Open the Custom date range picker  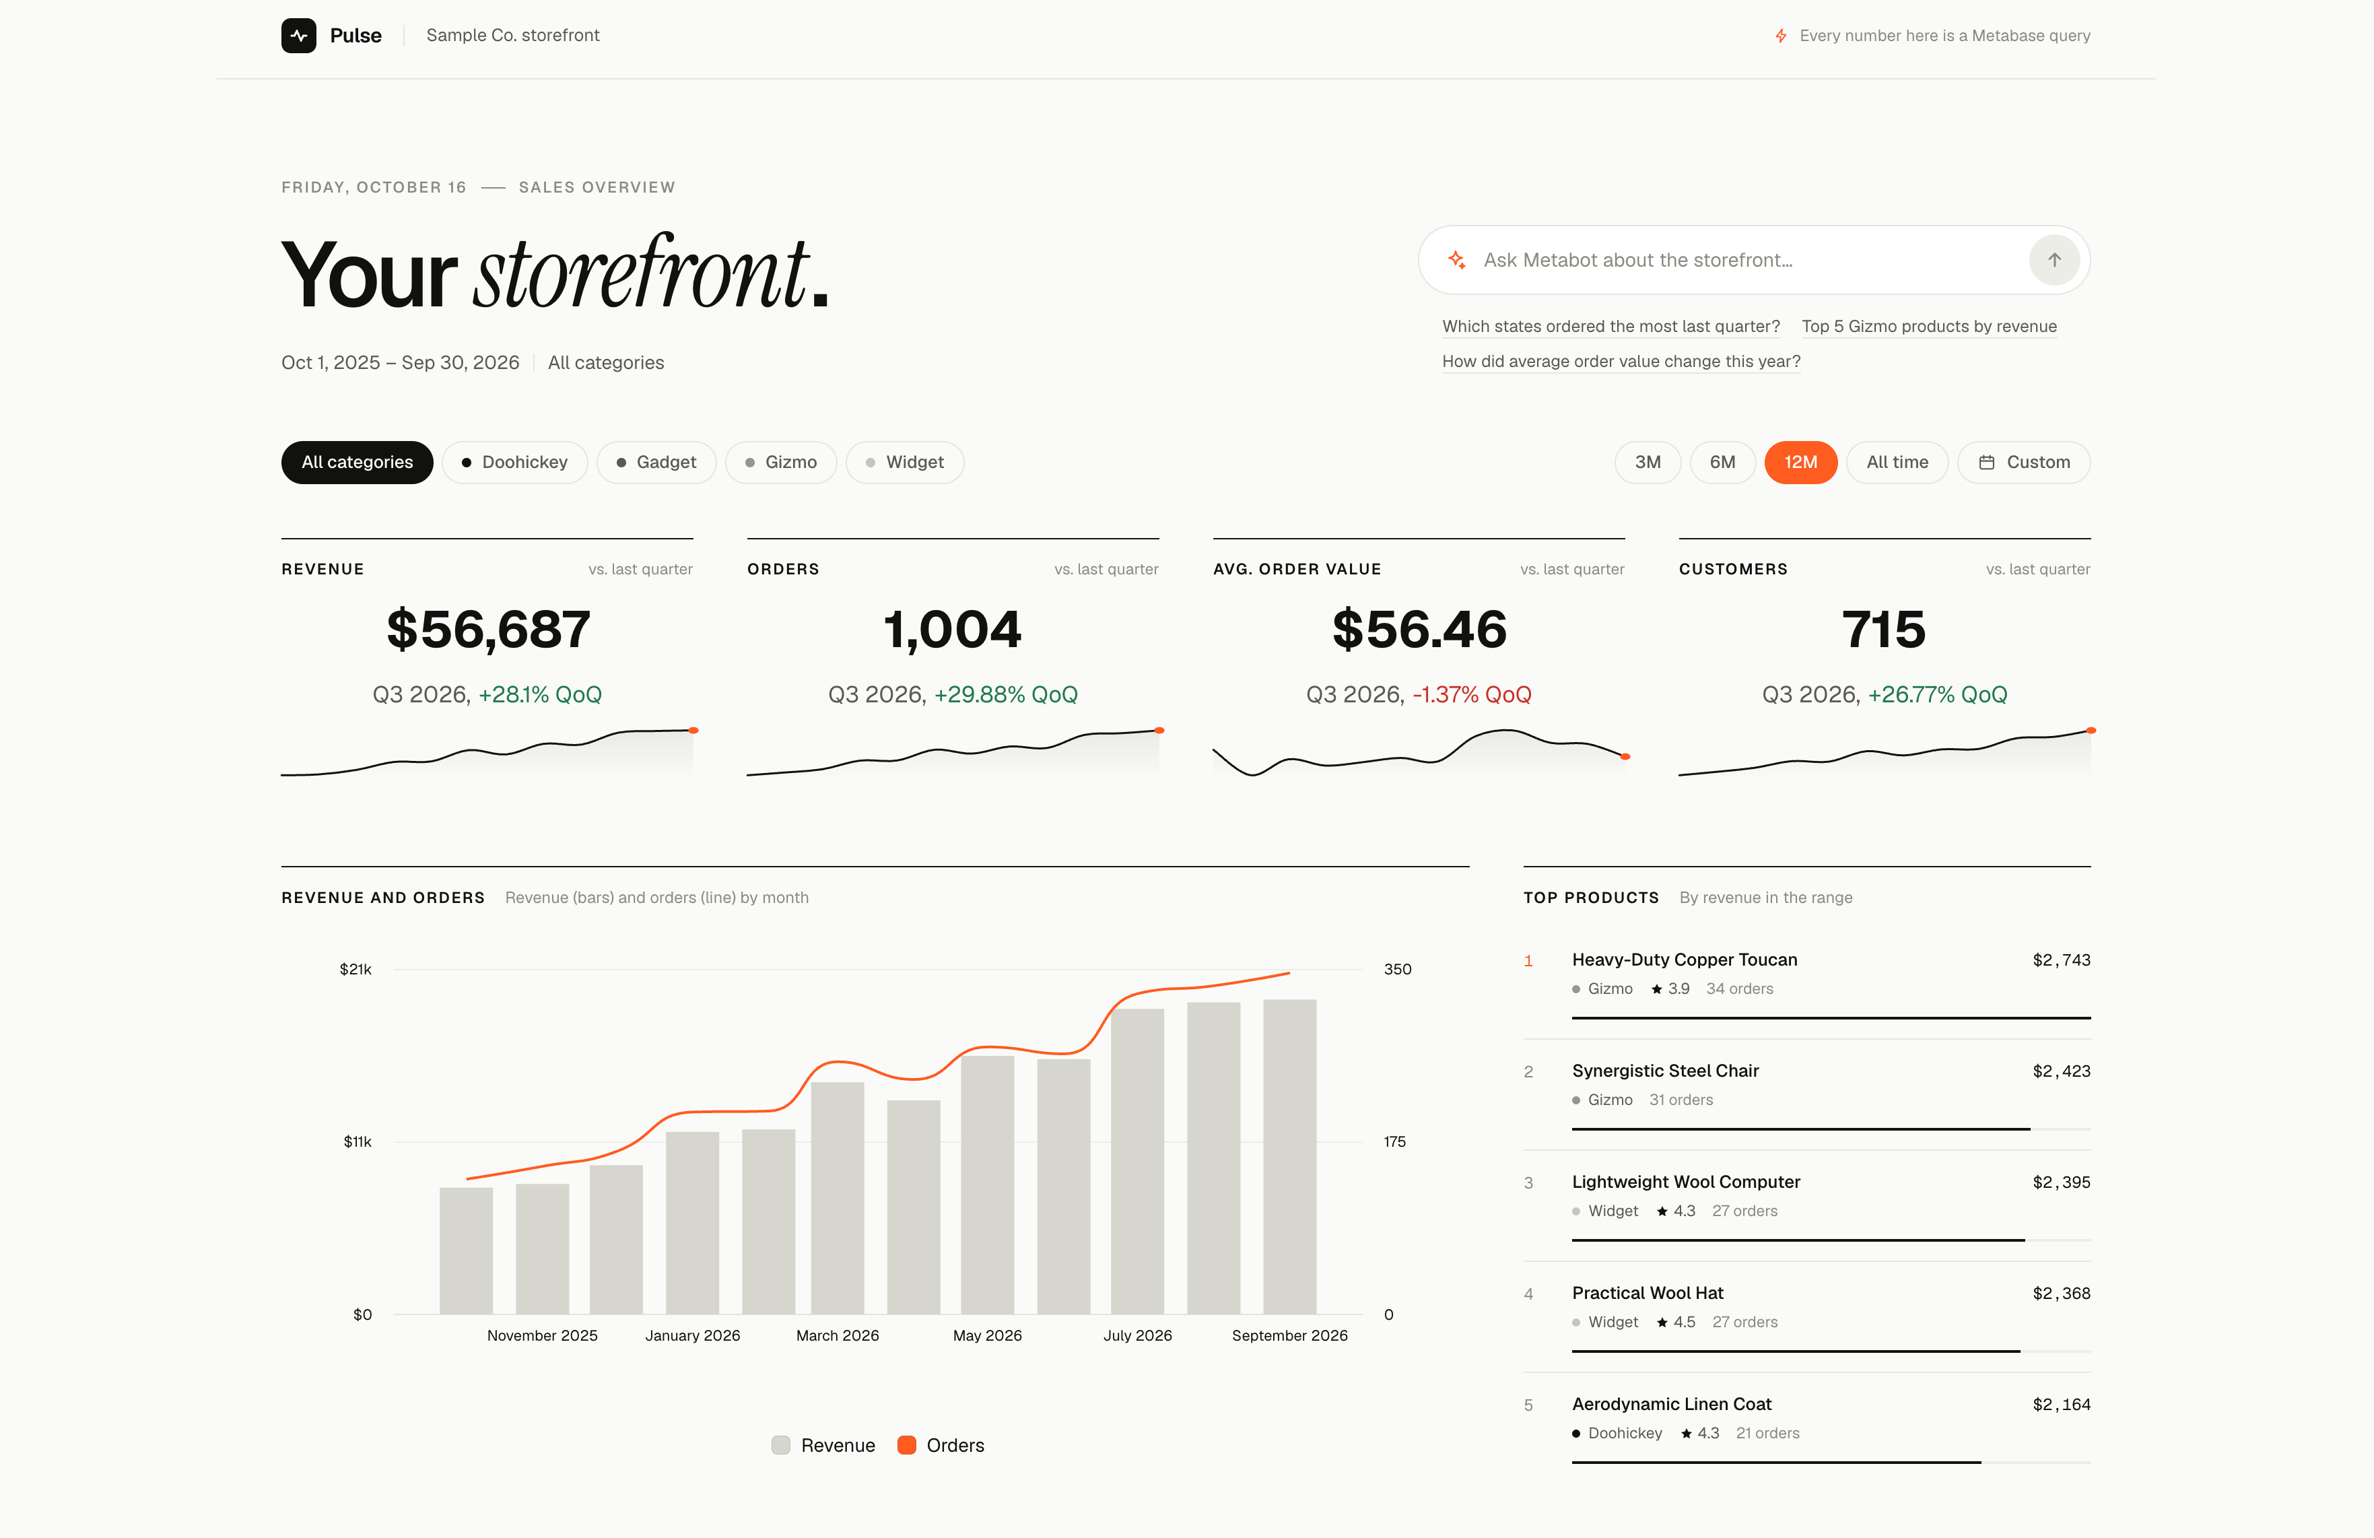pyautogui.click(x=2024, y=462)
